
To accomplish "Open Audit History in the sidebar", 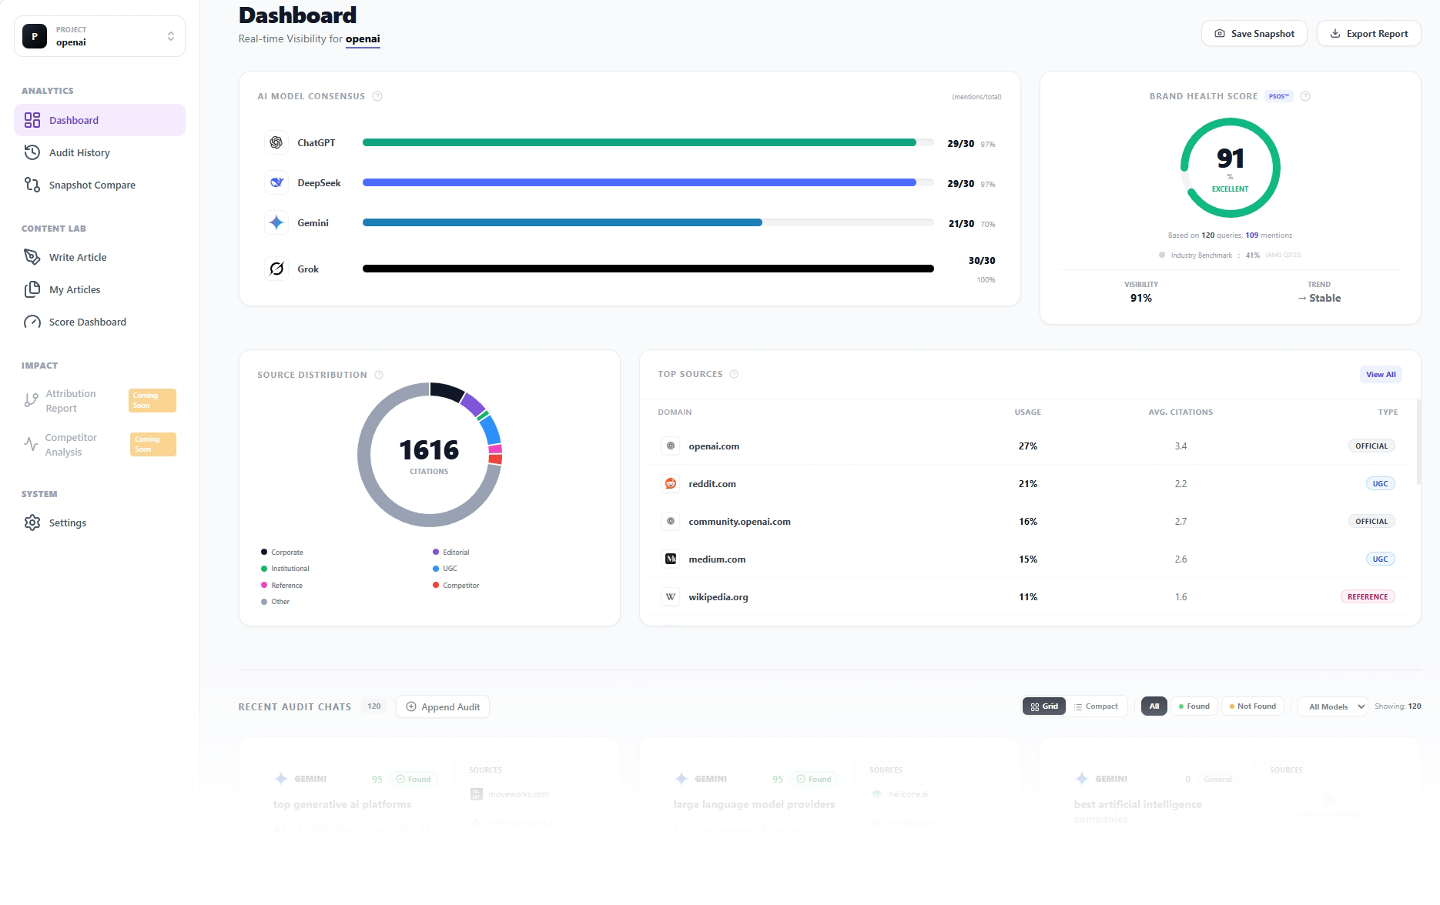I will [x=79, y=152].
